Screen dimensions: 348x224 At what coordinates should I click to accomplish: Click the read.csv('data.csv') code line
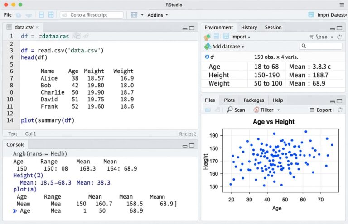pos(62,51)
